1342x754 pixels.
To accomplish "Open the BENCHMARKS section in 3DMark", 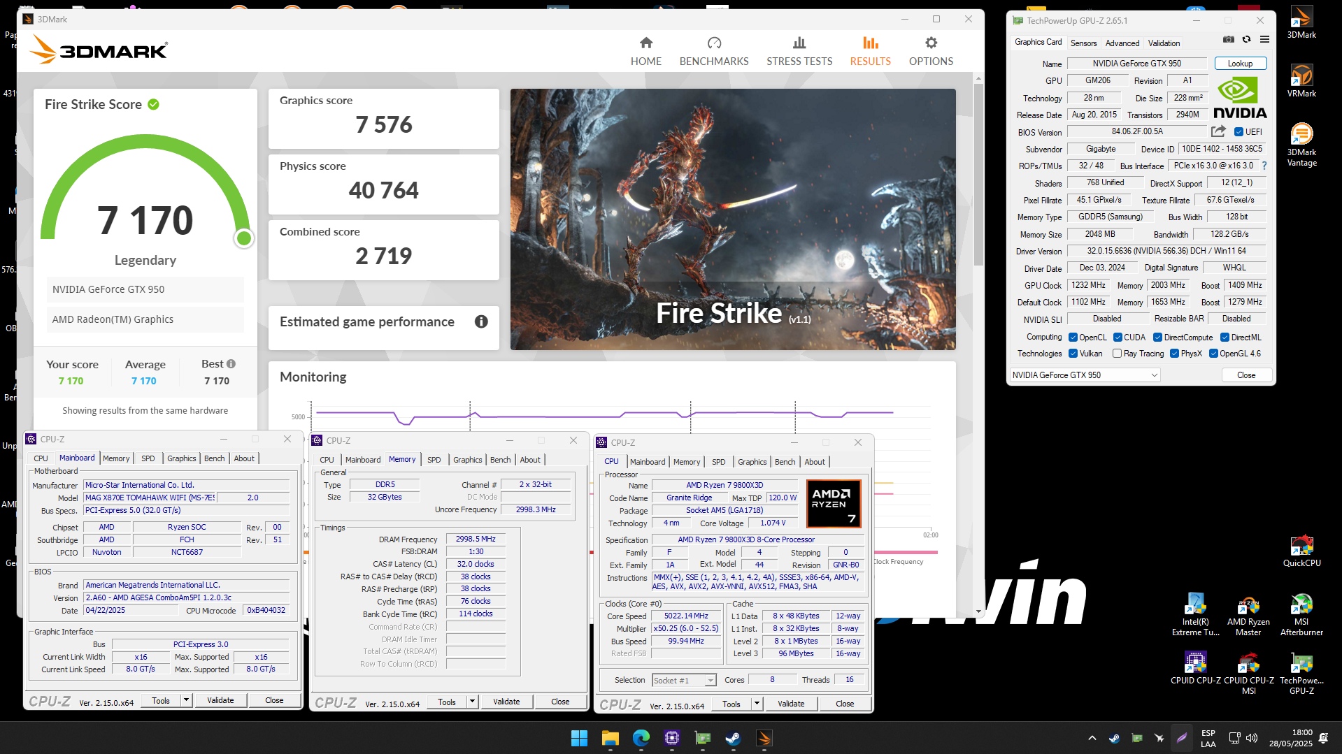I will coord(714,52).
